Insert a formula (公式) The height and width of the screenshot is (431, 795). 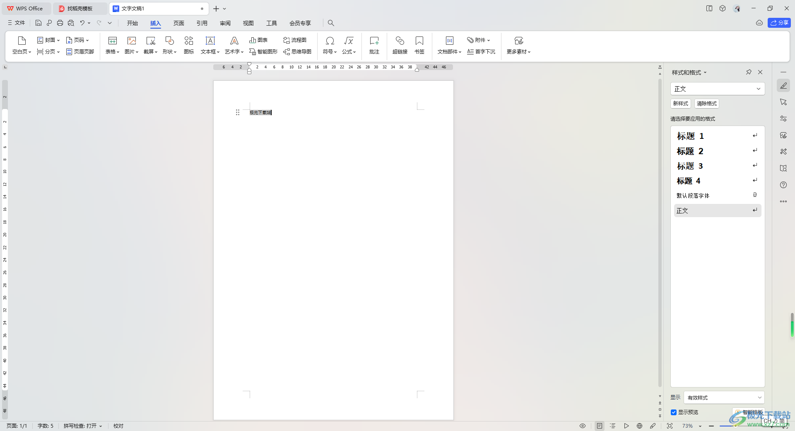(349, 45)
